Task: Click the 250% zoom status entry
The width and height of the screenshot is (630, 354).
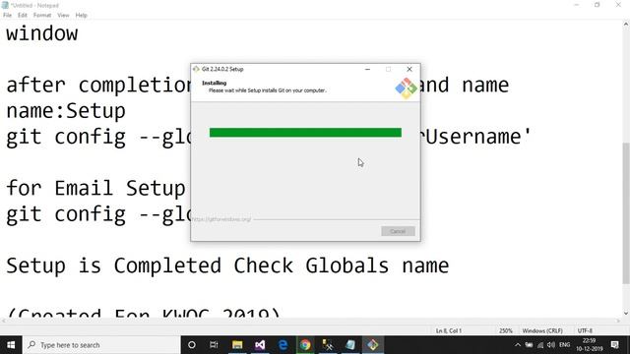Action: (506, 330)
